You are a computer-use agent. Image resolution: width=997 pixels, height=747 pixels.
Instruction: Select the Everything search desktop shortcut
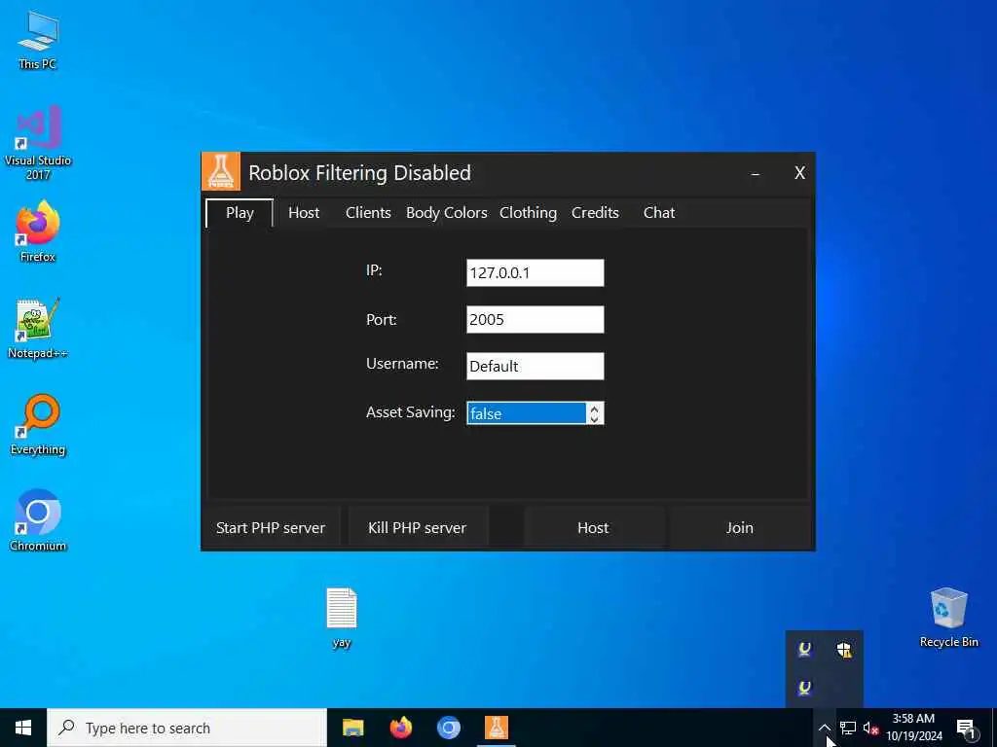coord(38,425)
